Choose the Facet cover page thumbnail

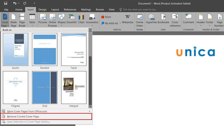pos(74,50)
